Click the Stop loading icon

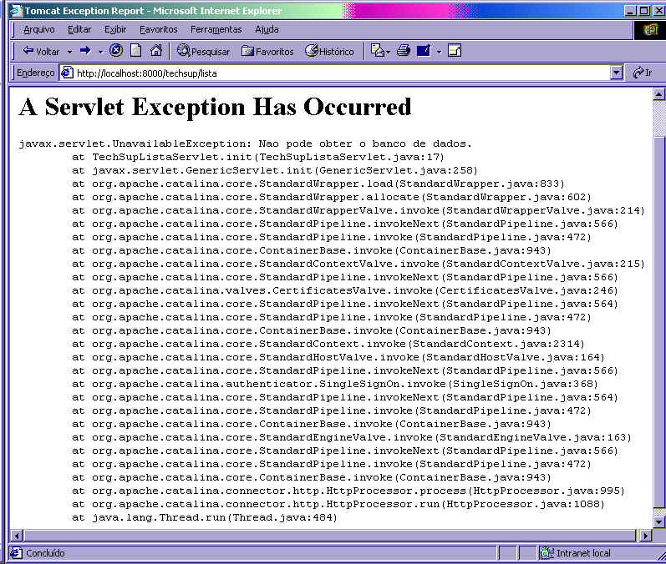tap(116, 50)
